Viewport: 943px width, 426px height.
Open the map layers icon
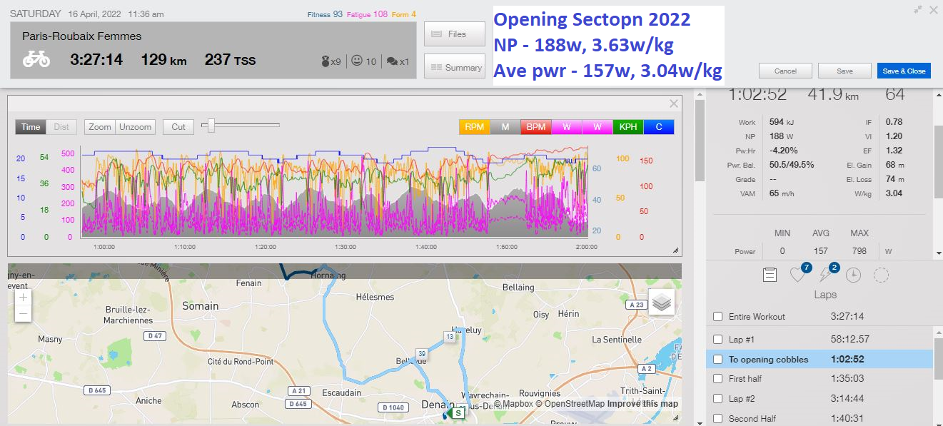point(662,303)
